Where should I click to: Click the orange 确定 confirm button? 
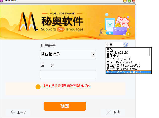(65, 106)
